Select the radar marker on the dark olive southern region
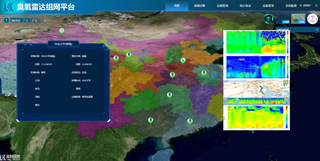Screen dimensions: 320x161 point(151,120)
